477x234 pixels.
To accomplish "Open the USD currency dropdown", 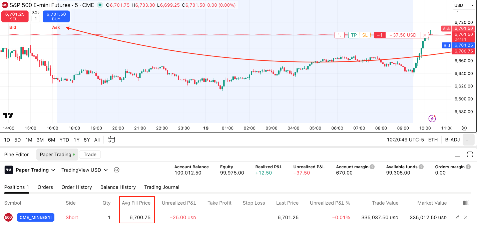I will click(464, 5).
